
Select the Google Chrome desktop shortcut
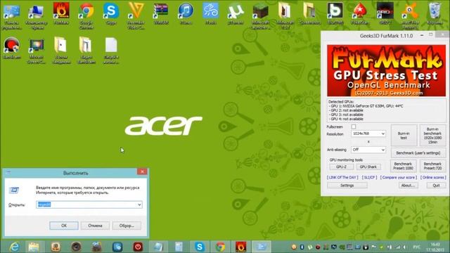(x=86, y=15)
